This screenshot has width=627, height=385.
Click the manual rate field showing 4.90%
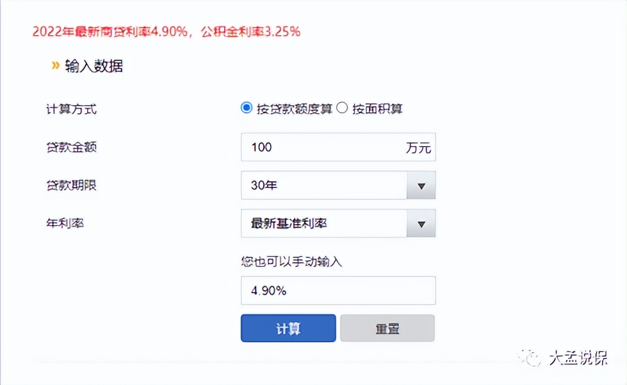coord(338,290)
